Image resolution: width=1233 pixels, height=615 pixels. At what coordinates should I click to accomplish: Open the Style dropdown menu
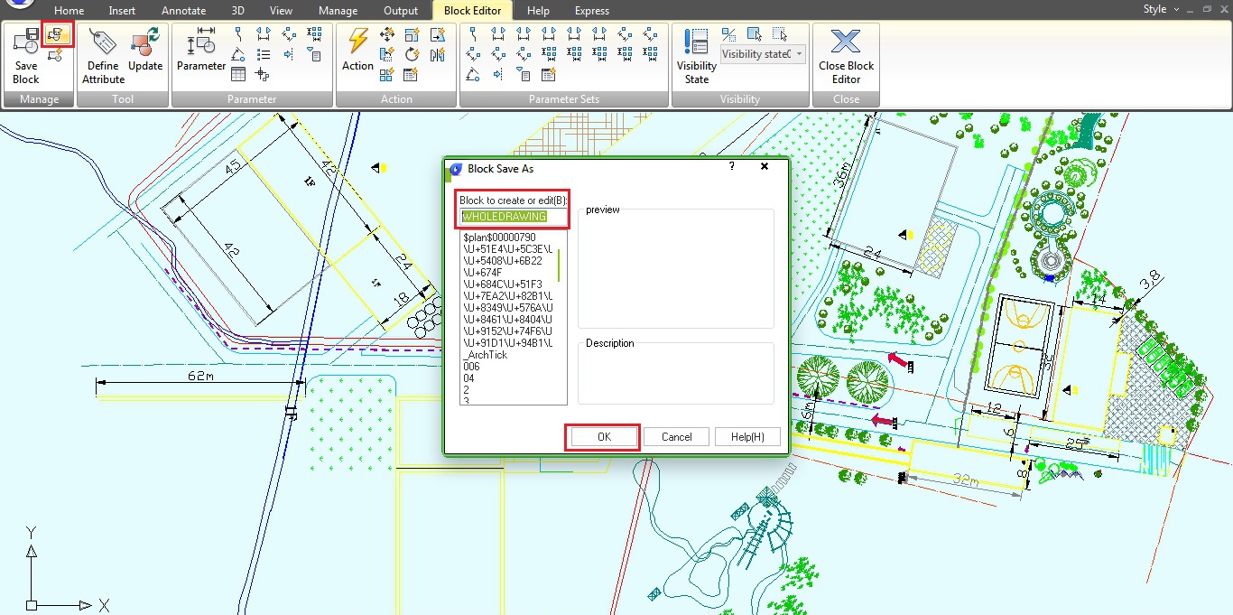tap(1161, 9)
